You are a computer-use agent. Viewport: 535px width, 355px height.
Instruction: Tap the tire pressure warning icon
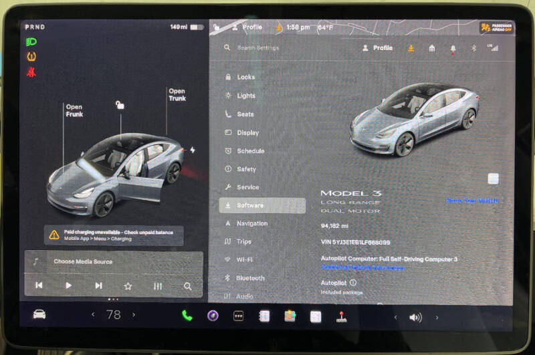tap(31, 56)
